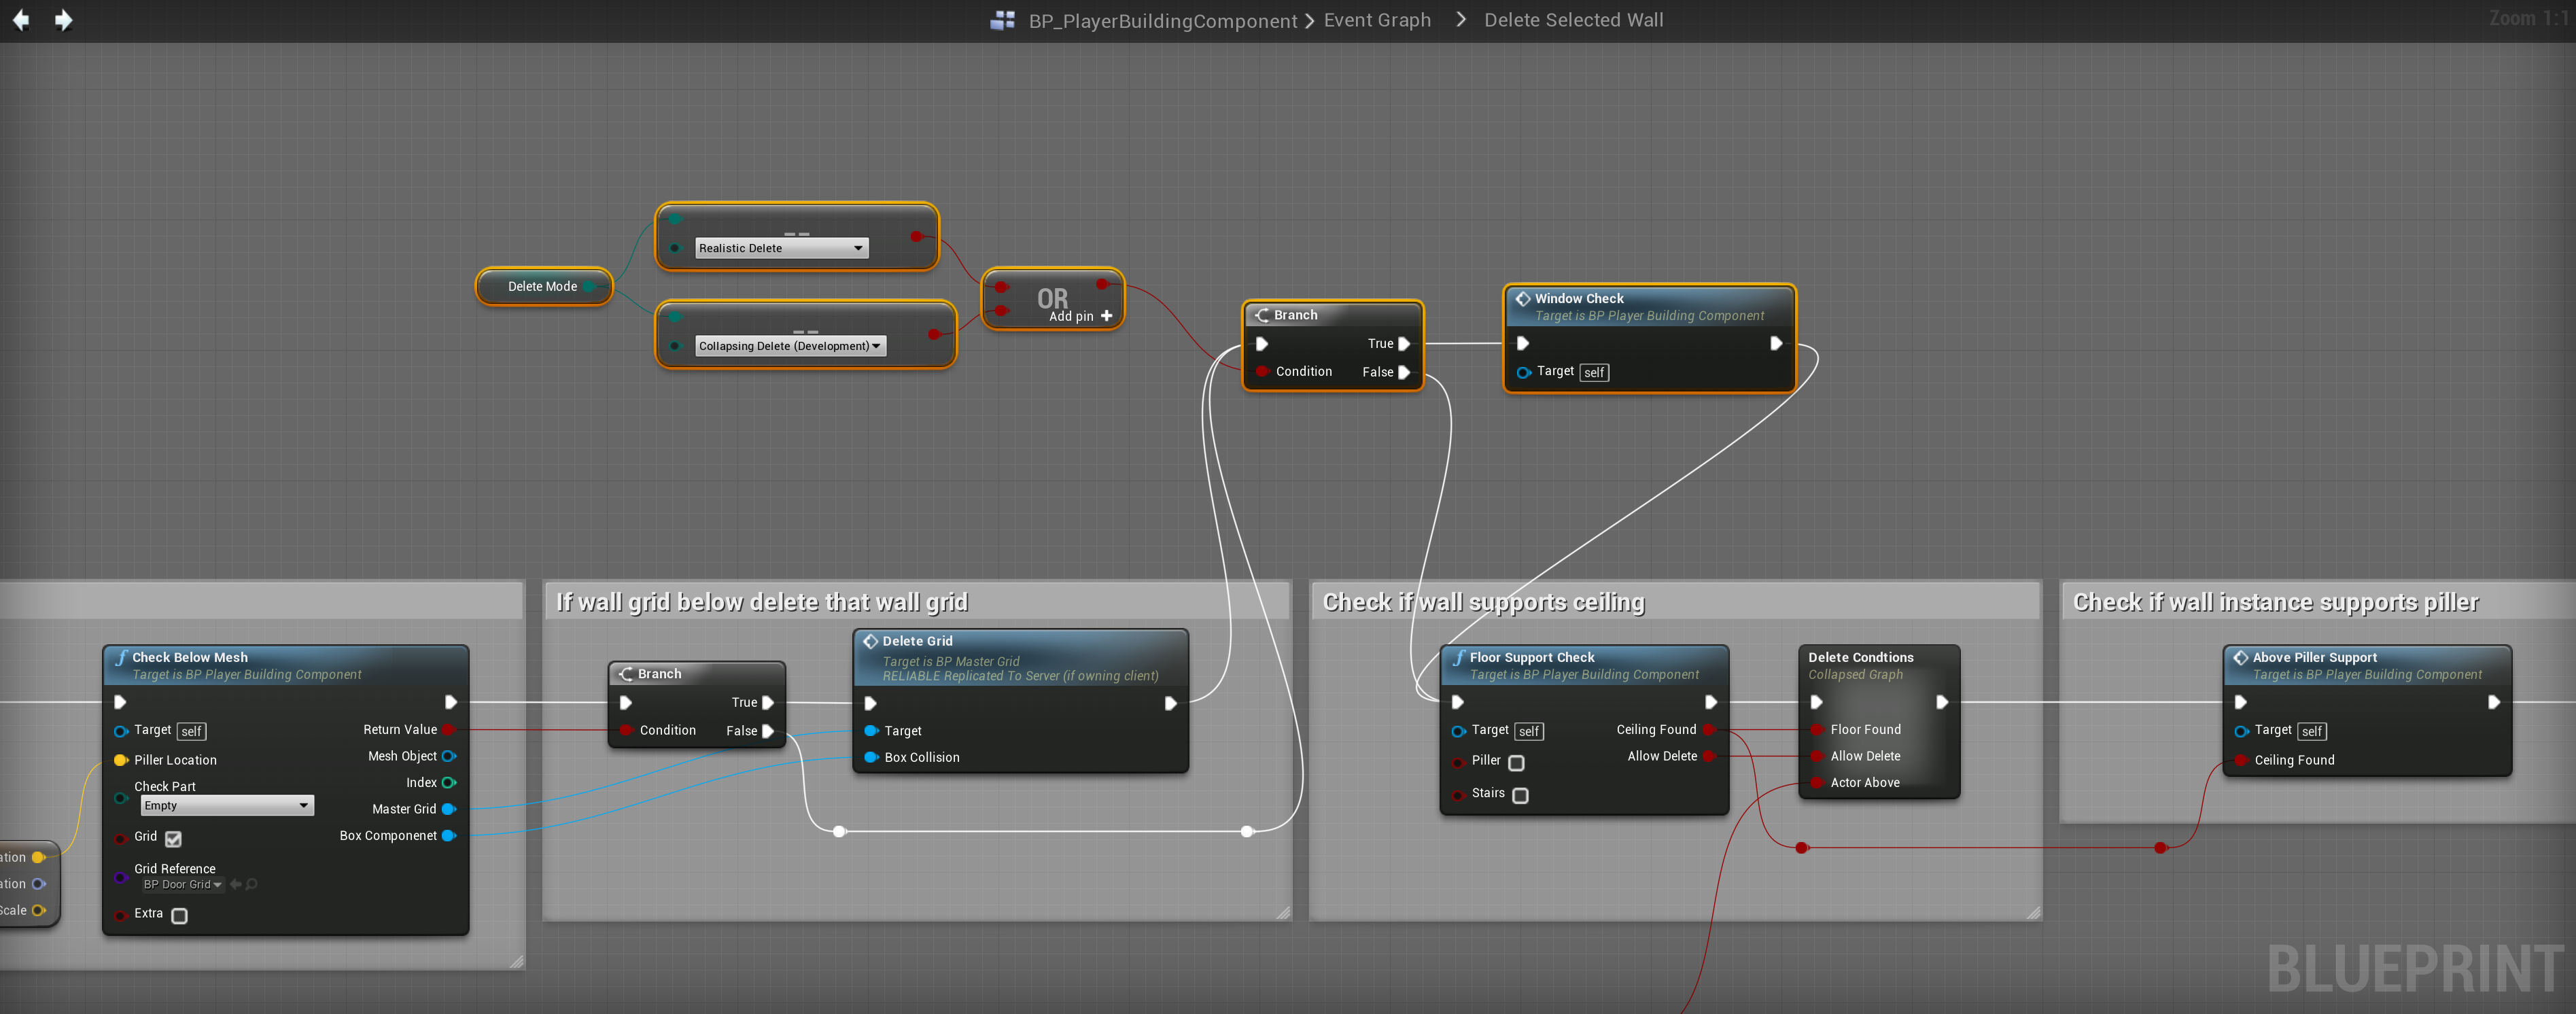This screenshot has height=1014, width=2576.
Task: Uncheck the Grid checkbox
Action: [174, 838]
